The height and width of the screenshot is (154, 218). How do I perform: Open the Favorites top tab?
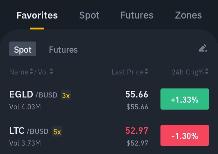pyautogui.click(x=37, y=15)
